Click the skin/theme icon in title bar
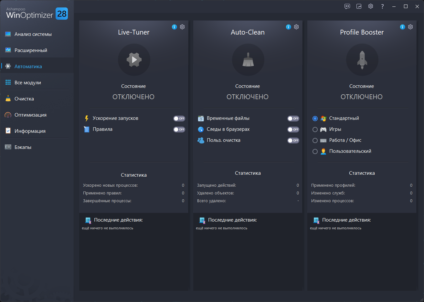The height and width of the screenshot is (302, 424). 359,6
